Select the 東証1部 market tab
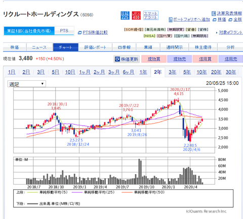The height and width of the screenshot is (219, 243). coord(29,31)
